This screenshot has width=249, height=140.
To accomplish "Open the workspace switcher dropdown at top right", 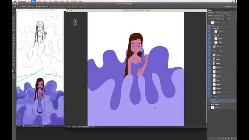I will pos(231,7).
